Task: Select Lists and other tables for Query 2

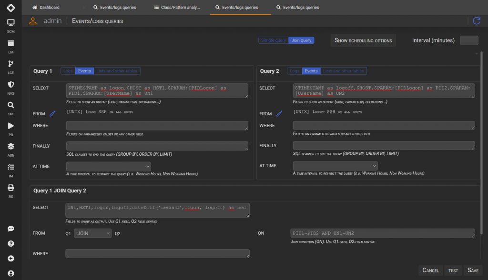Action: click(343, 71)
